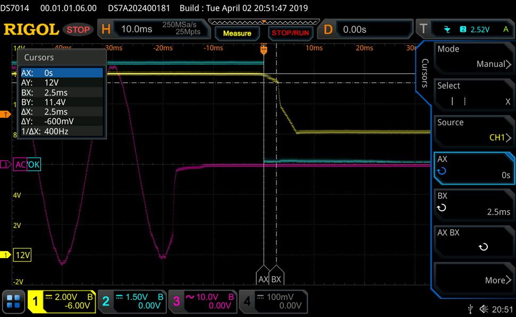This screenshot has height=317, width=516.
Task: Click the waveform memory position bar
Action: 264,22
